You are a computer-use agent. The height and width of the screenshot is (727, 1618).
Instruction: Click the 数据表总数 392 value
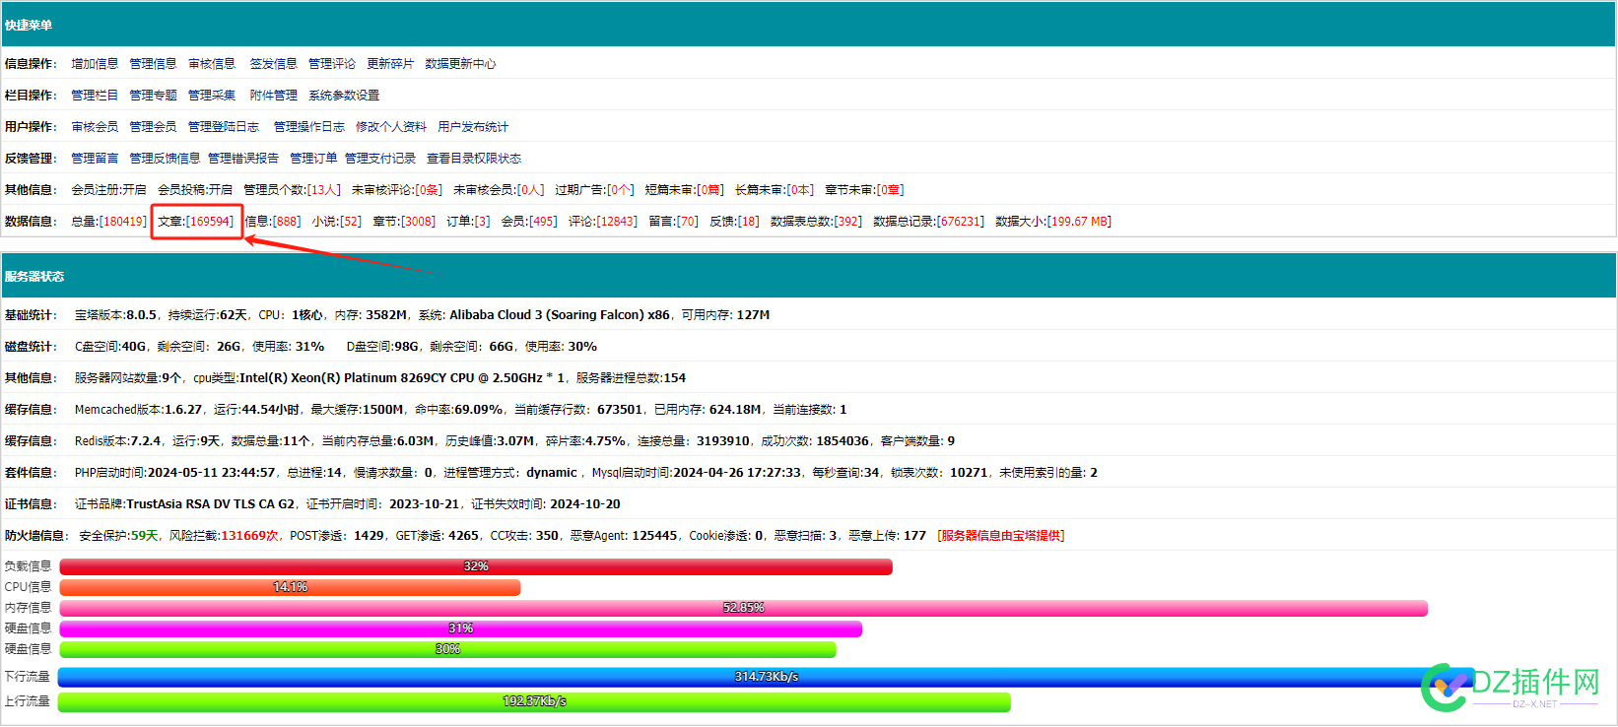[x=816, y=222]
